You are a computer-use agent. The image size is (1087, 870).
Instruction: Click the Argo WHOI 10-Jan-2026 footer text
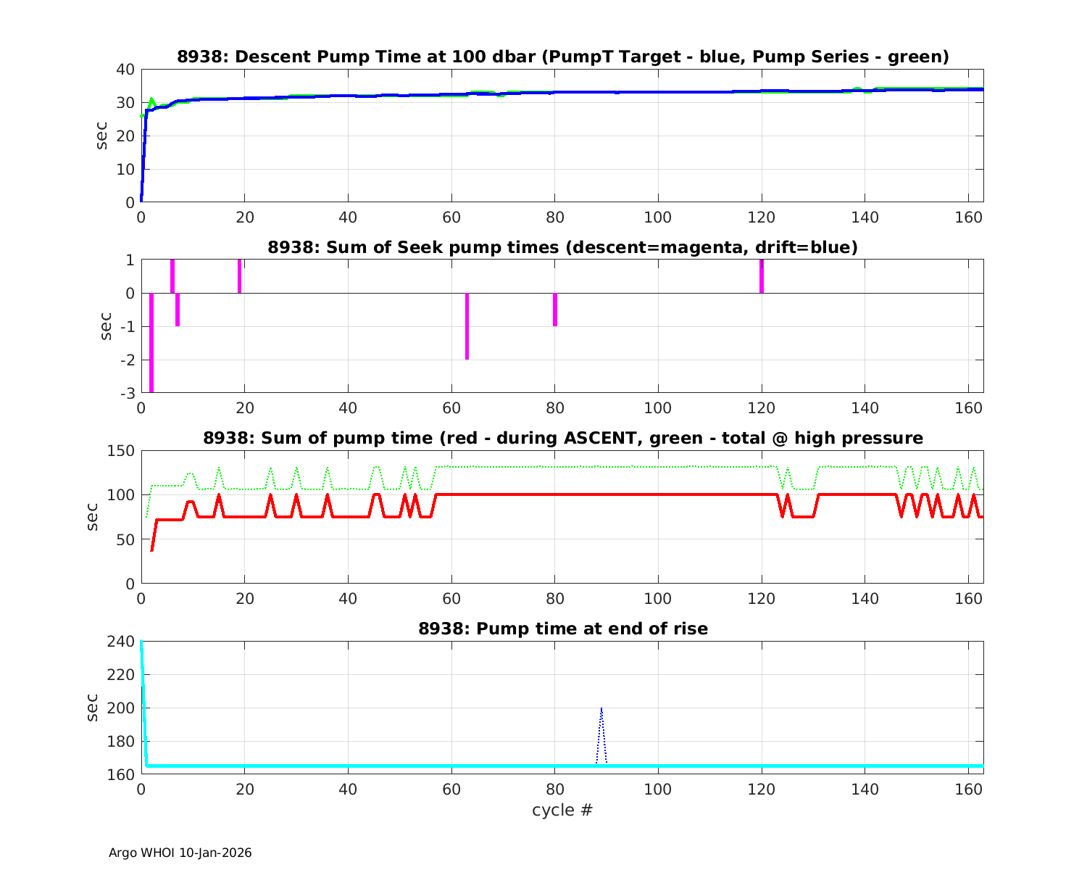(180, 853)
